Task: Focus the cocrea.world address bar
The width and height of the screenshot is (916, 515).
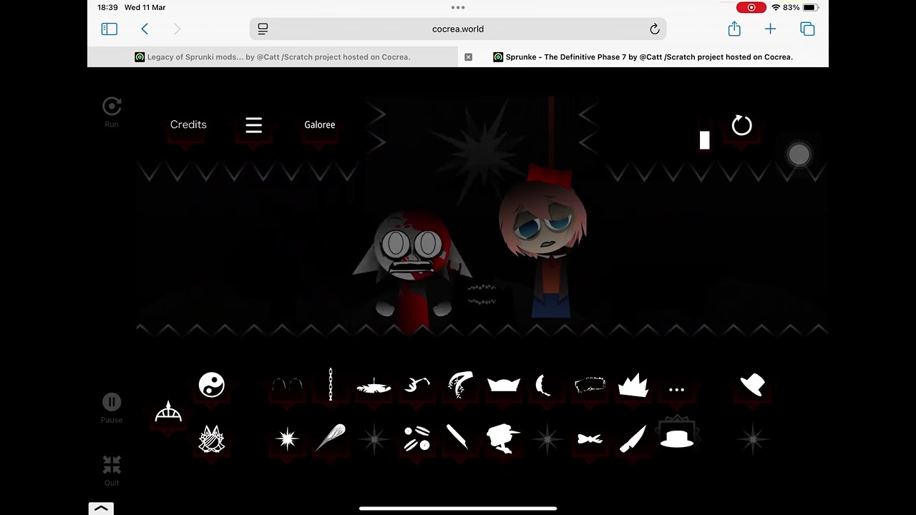Action: (x=458, y=29)
